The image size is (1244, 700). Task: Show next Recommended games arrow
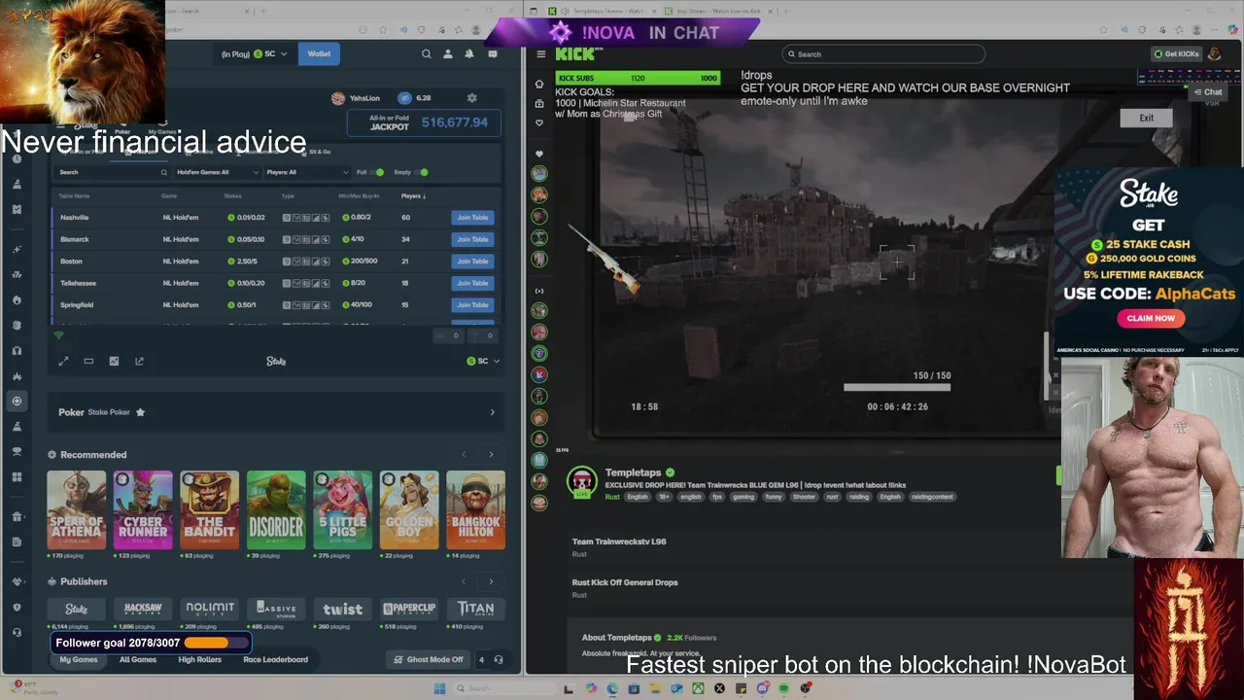tap(491, 455)
